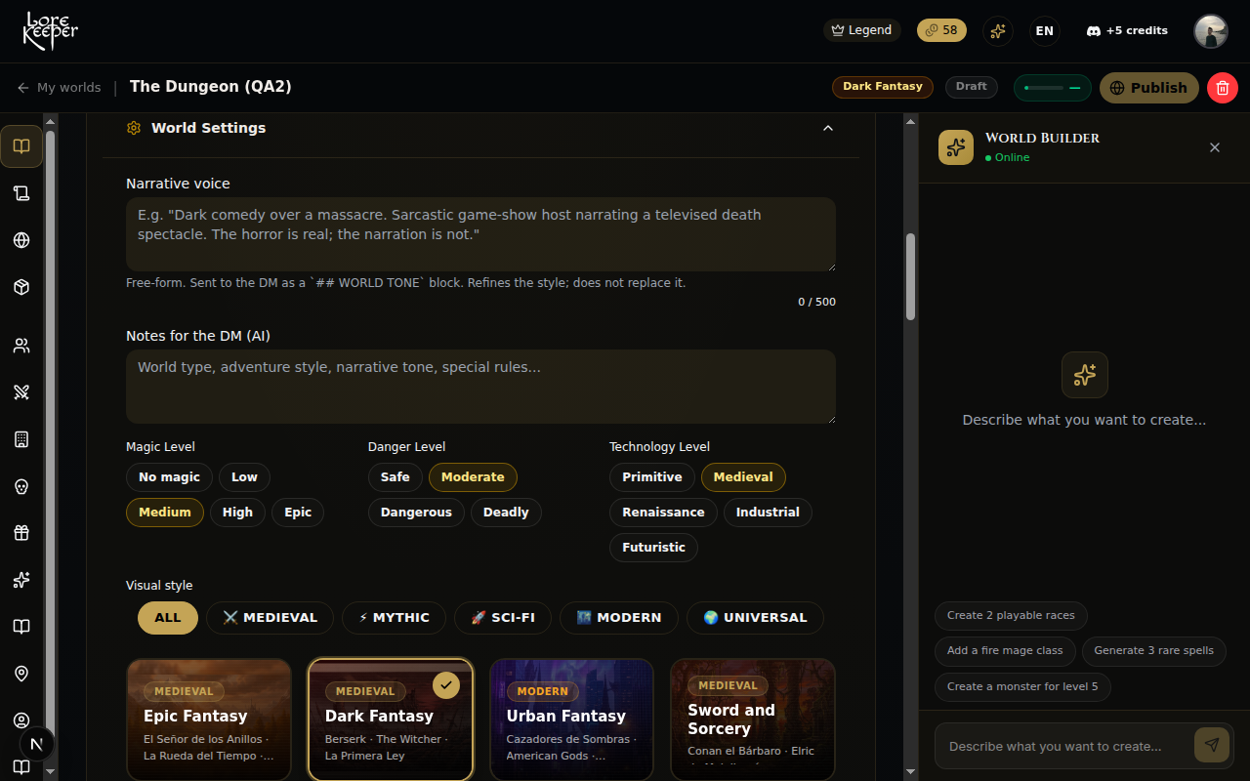Viewport: 1250px width, 781px height.
Task: Go back to My worlds
Action: click(59, 88)
